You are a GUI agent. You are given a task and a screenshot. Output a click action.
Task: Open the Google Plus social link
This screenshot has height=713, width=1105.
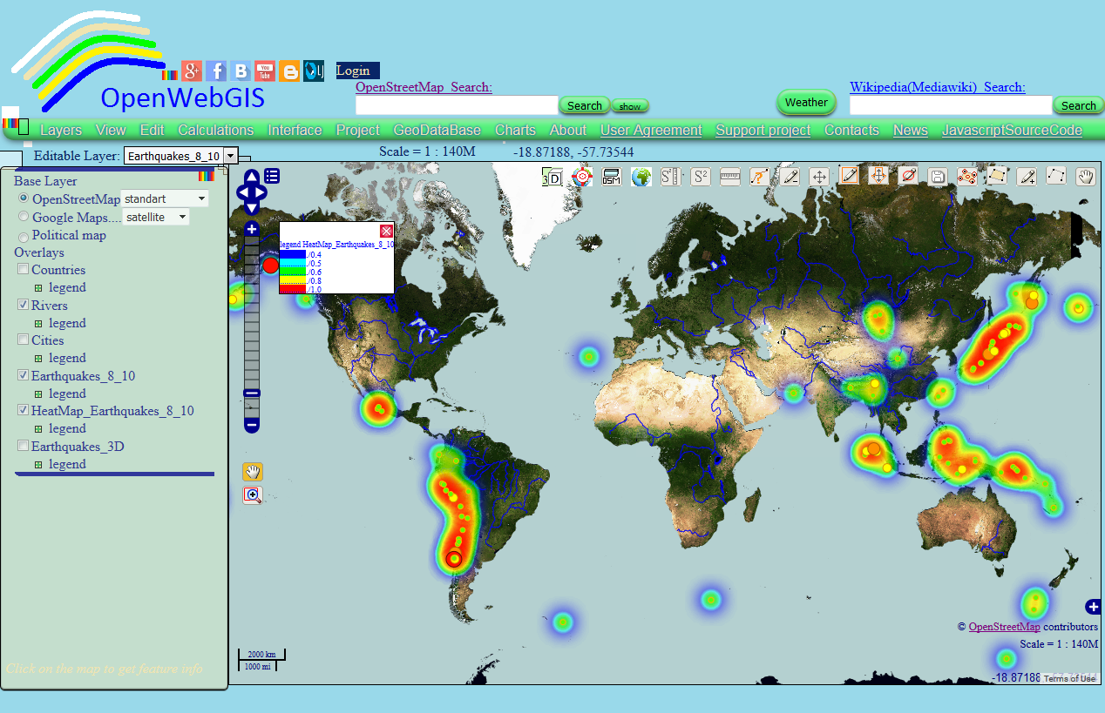pyautogui.click(x=192, y=71)
